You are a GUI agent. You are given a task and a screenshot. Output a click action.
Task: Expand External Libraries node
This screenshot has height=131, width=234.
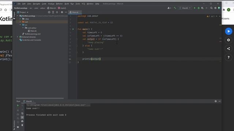point(18,37)
